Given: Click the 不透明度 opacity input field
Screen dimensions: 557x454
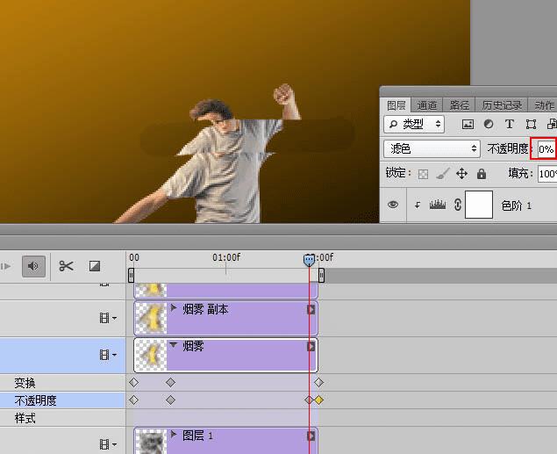Looking at the screenshot, I should pos(546,149).
